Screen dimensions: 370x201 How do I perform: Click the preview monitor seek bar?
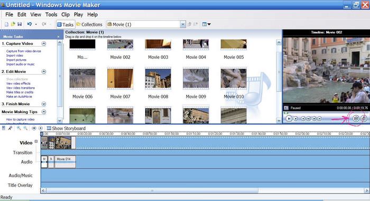(x=326, y=113)
